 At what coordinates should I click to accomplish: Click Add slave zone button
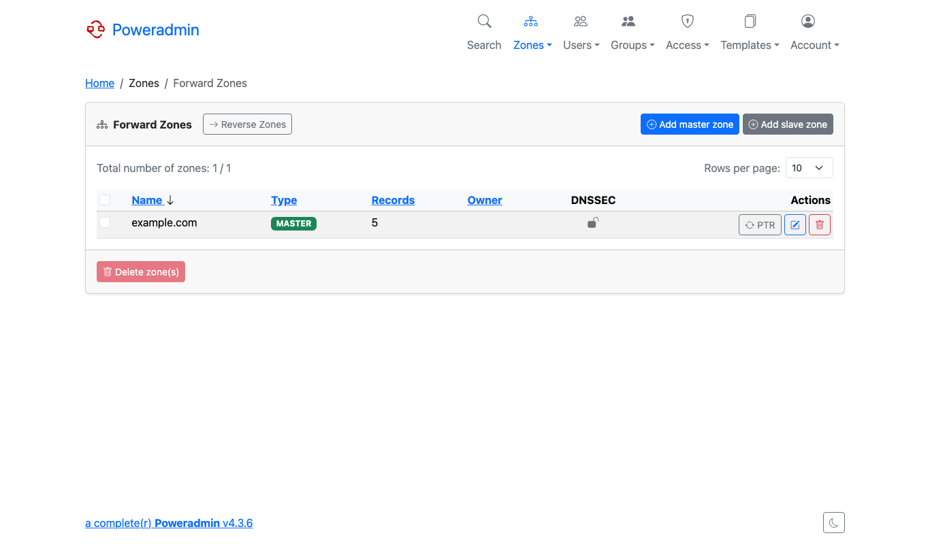pos(788,124)
